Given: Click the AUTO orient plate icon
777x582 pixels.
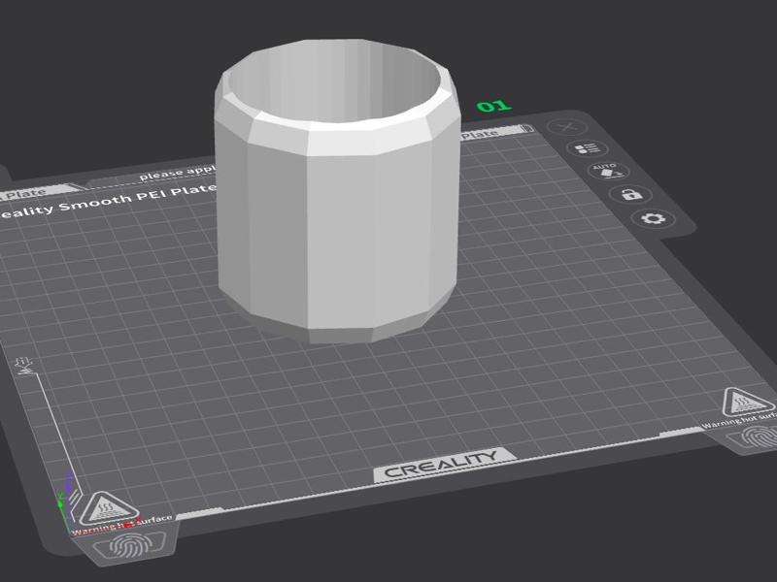Looking at the screenshot, I should [609, 171].
